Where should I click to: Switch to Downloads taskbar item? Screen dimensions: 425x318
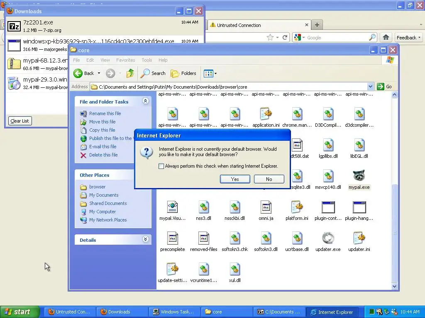tap(122, 312)
